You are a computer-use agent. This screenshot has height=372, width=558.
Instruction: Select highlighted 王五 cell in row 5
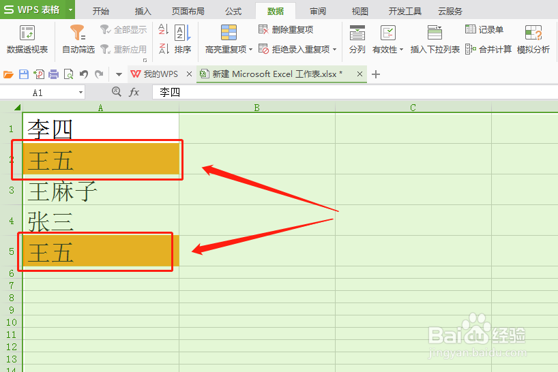coord(101,251)
